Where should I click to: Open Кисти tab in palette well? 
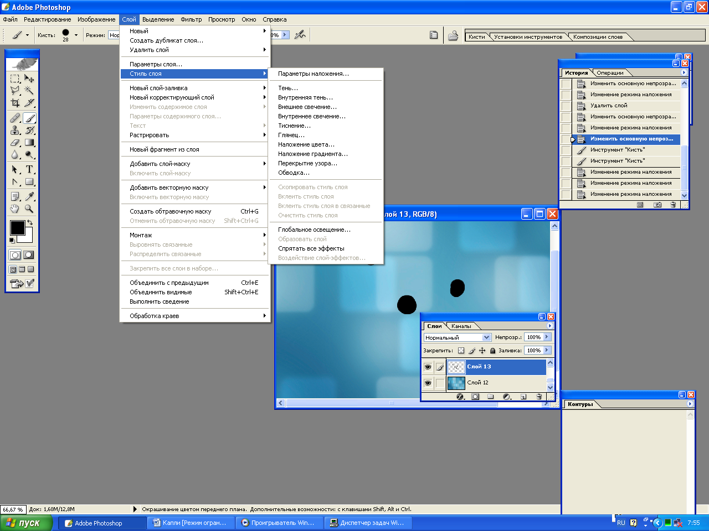coord(476,37)
